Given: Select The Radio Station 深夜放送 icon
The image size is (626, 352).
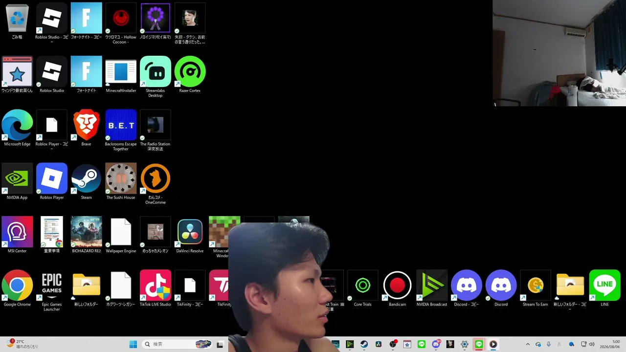Looking at the screenshot, I should pyautogui.click(x=156, y=130).
